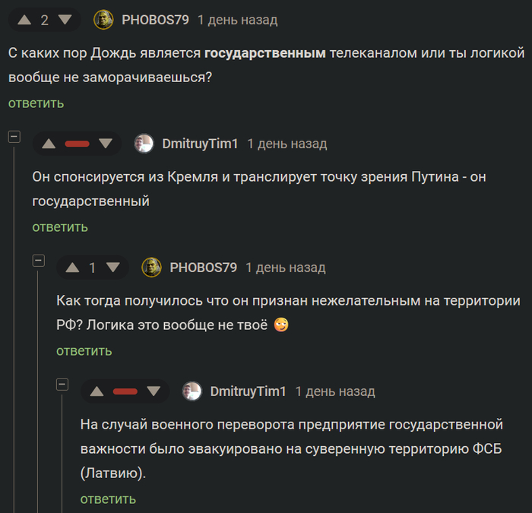
Task: Downvote PHOBOS79's reply about нежелательным status
Action: [113, 268]
